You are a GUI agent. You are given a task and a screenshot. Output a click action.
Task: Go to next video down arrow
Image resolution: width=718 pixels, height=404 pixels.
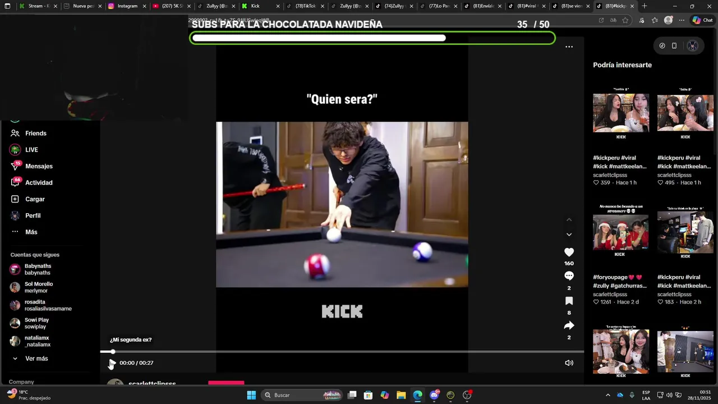pyautogui.click(x=569, y=235)
